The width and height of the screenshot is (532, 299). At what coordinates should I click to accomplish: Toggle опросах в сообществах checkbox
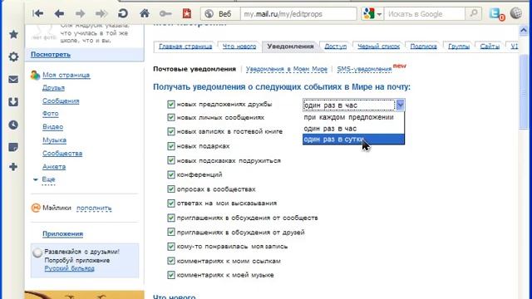point(171,189)
